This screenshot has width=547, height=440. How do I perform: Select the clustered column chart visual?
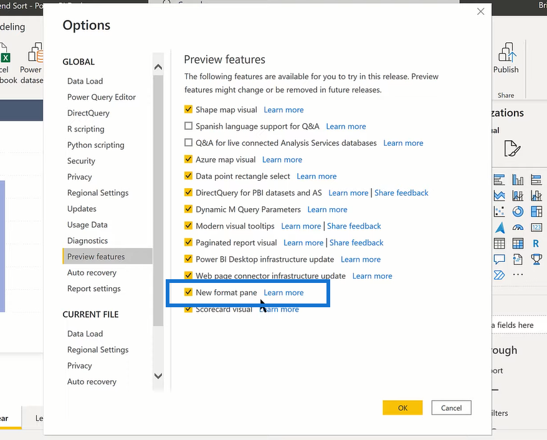518,179
